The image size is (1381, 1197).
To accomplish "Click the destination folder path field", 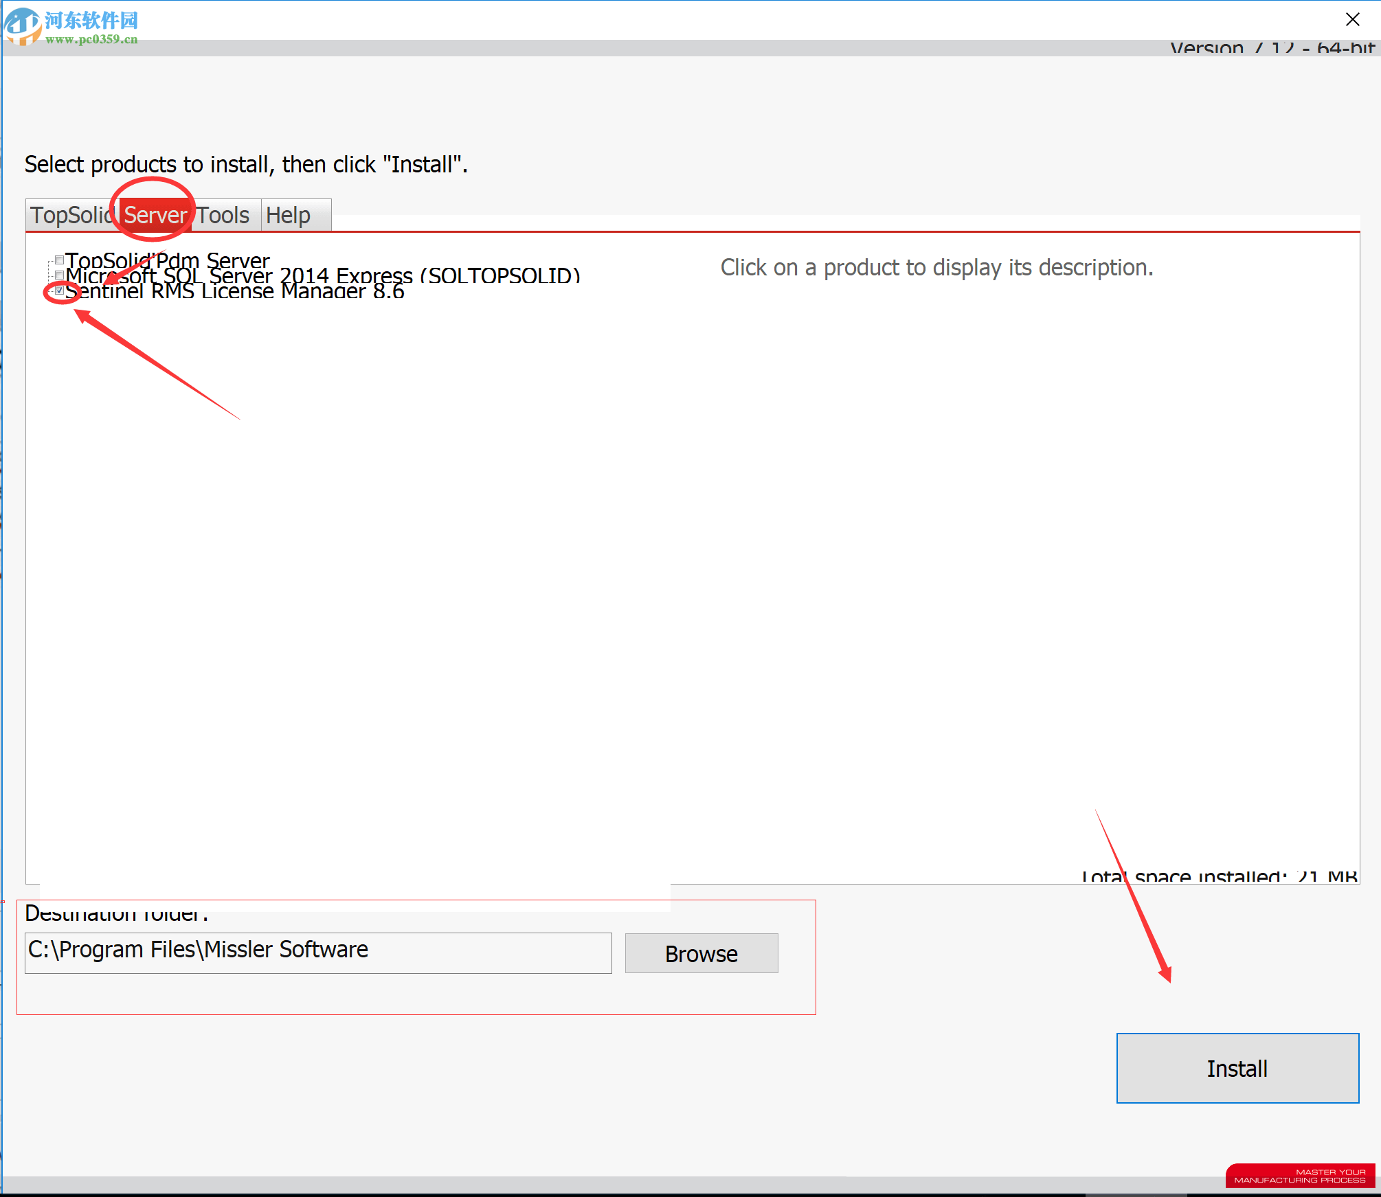I will [x=318, y=953].
